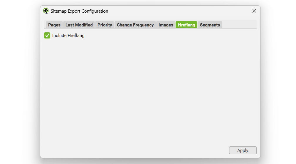Go to the Change Frequency tab
This screenshot has width=296, height=164.
(135, 25)
